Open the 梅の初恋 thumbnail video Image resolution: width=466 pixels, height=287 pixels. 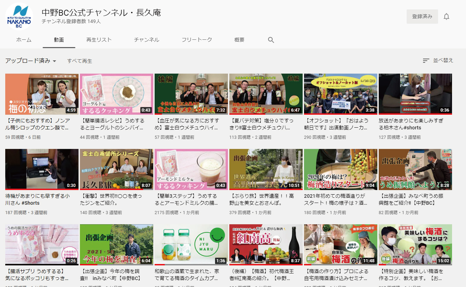(x=42, y=94)
